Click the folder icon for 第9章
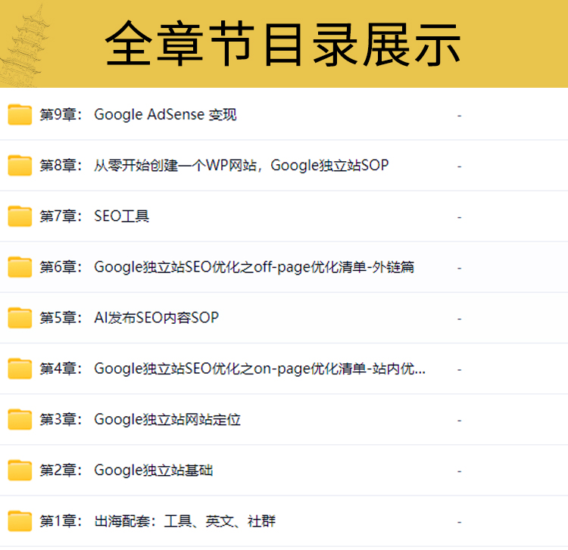 20,115
